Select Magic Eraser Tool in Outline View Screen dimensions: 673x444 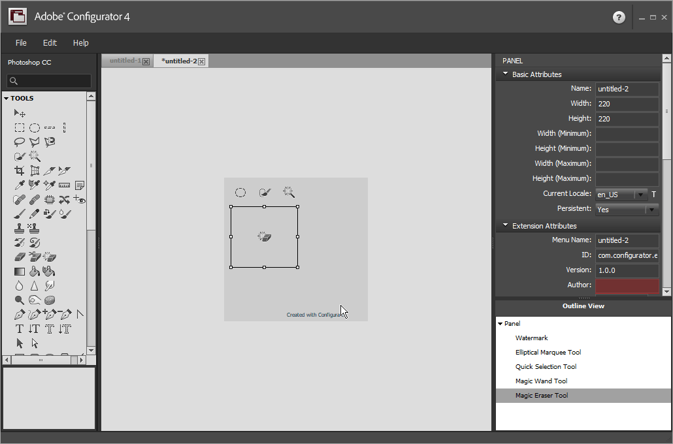[583, 396]
